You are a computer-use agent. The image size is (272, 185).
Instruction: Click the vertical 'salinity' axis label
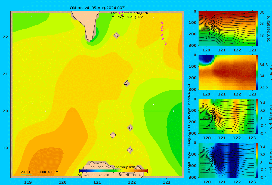pos(271,72)
